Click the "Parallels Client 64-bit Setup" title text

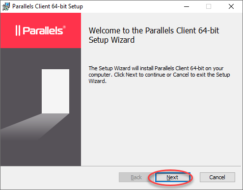click(48, 6)
